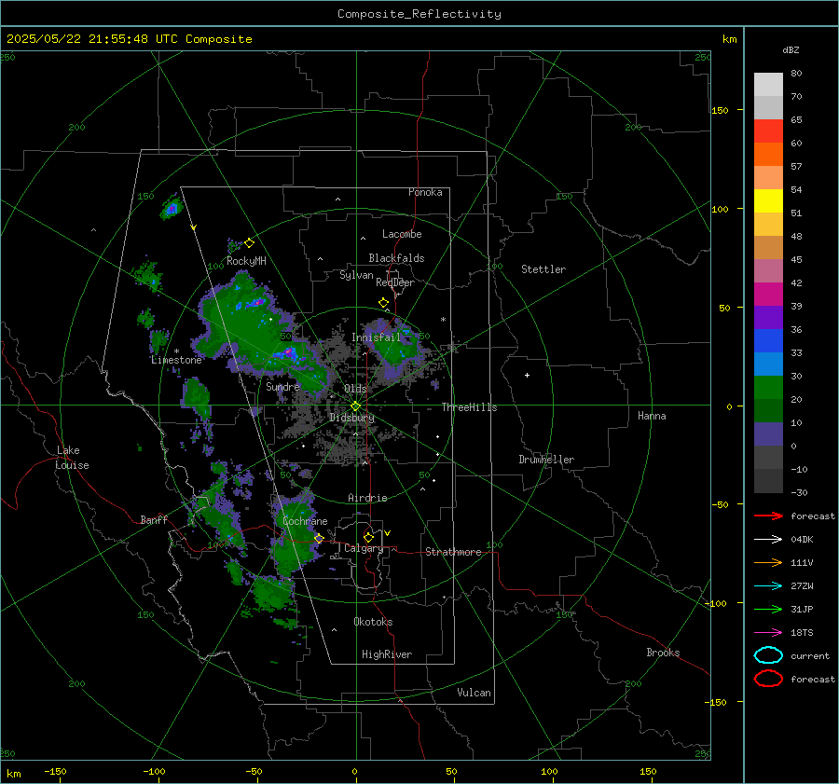Click the Banff label
The width and height of the screenshot is (839, 784).
tap(154, 519)
